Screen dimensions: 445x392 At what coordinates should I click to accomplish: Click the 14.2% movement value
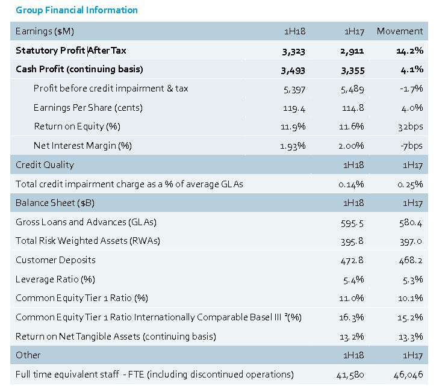409,51
